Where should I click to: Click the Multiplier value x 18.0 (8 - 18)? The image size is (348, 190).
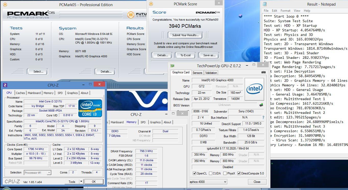36,154
